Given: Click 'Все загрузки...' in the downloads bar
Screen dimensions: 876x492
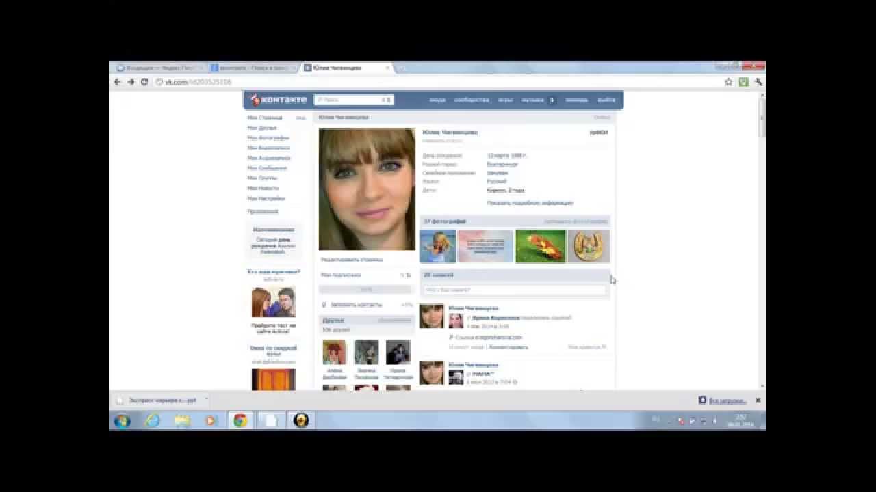Looking at the screenshot, I should click(726, 400).
